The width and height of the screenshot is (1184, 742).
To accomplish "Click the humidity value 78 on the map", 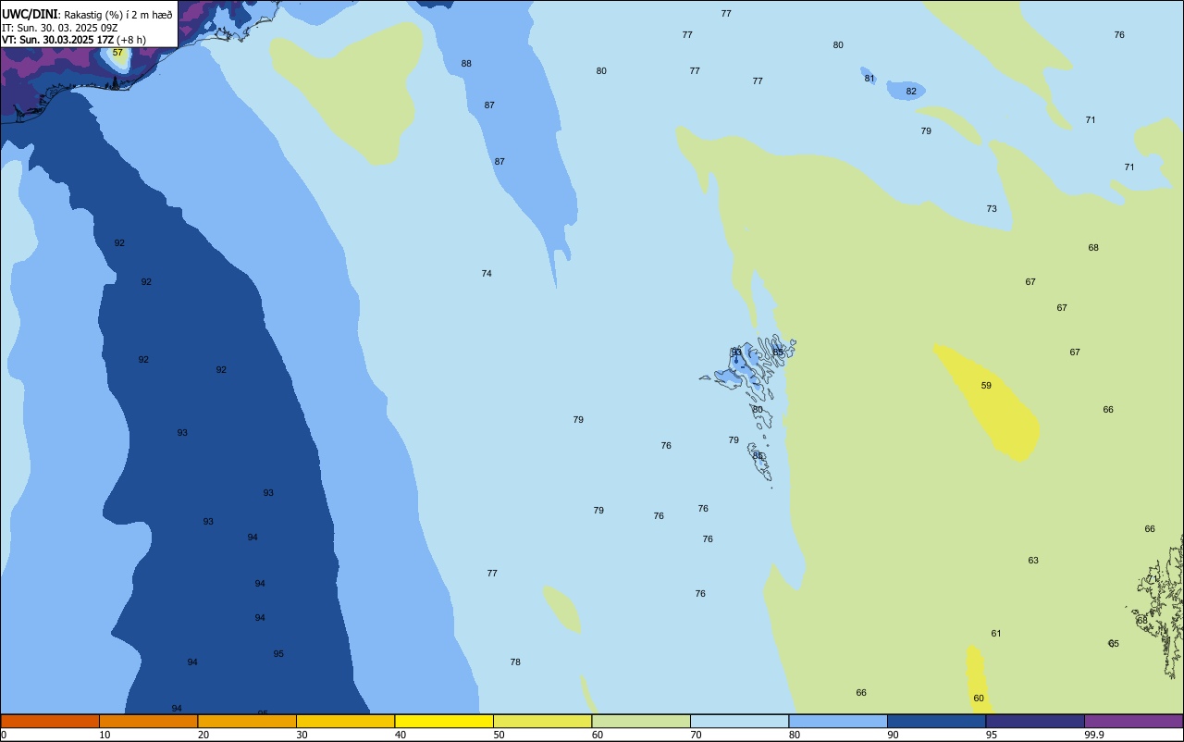I will (x=515, y=662).
